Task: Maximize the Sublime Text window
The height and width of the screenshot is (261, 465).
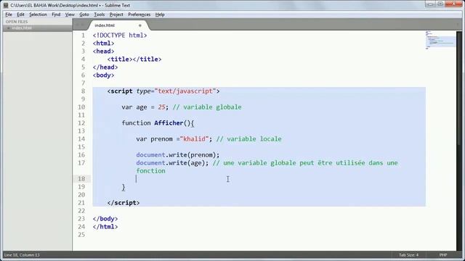Action: click(440, 4)
